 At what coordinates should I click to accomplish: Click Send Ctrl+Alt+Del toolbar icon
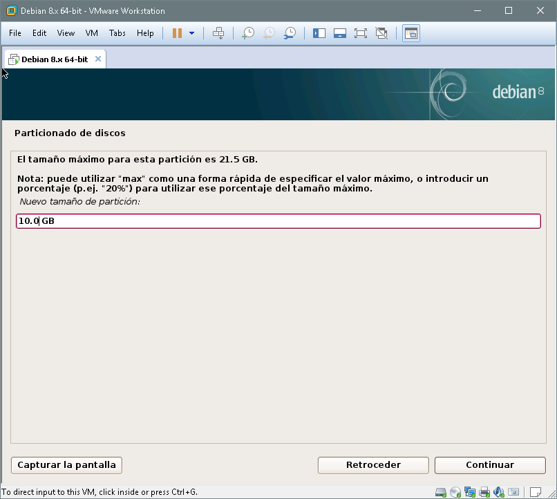(x=218, y=33)
